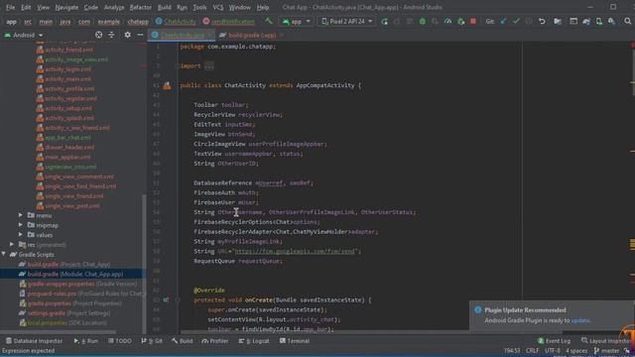Open the Navigate menu
The height and width of the screenshot is (357, 635).
click(66, 7)
